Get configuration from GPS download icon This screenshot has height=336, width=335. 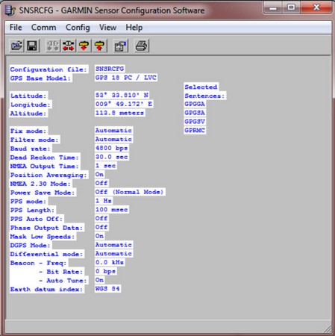[x=84, y=46]
